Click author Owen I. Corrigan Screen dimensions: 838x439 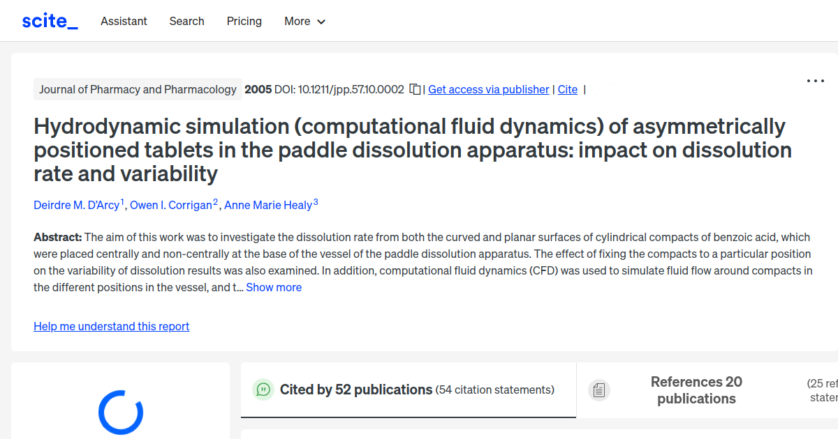pyautogui.click(x=171, y=204)
